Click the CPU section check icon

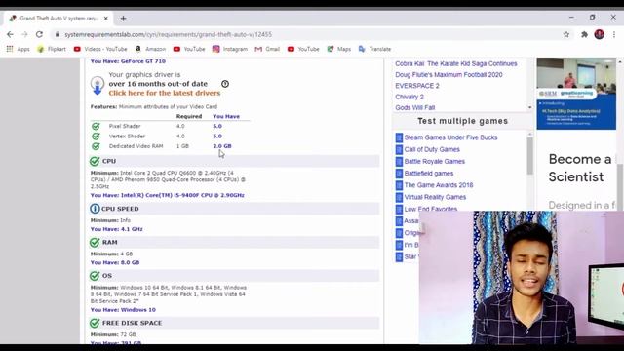(95, 161)
